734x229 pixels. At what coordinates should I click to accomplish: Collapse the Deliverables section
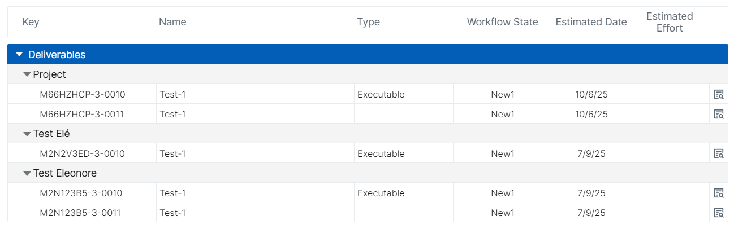(19, 55)
